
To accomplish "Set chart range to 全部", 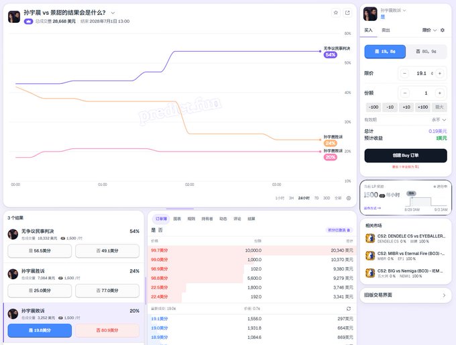I will pyautogui.click(x=337, y=198).
